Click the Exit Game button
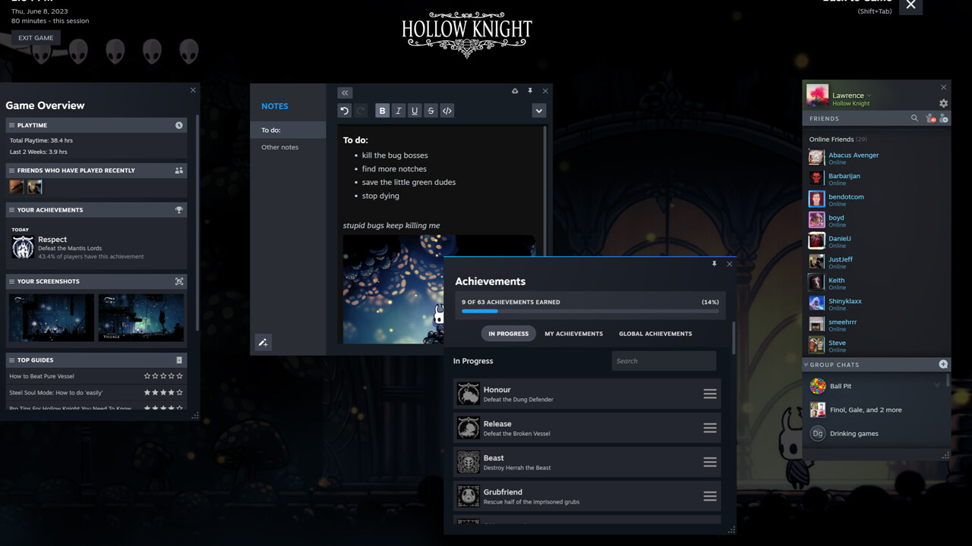Image resolution: width=972 pixels, height=546 pixels. 36,37
